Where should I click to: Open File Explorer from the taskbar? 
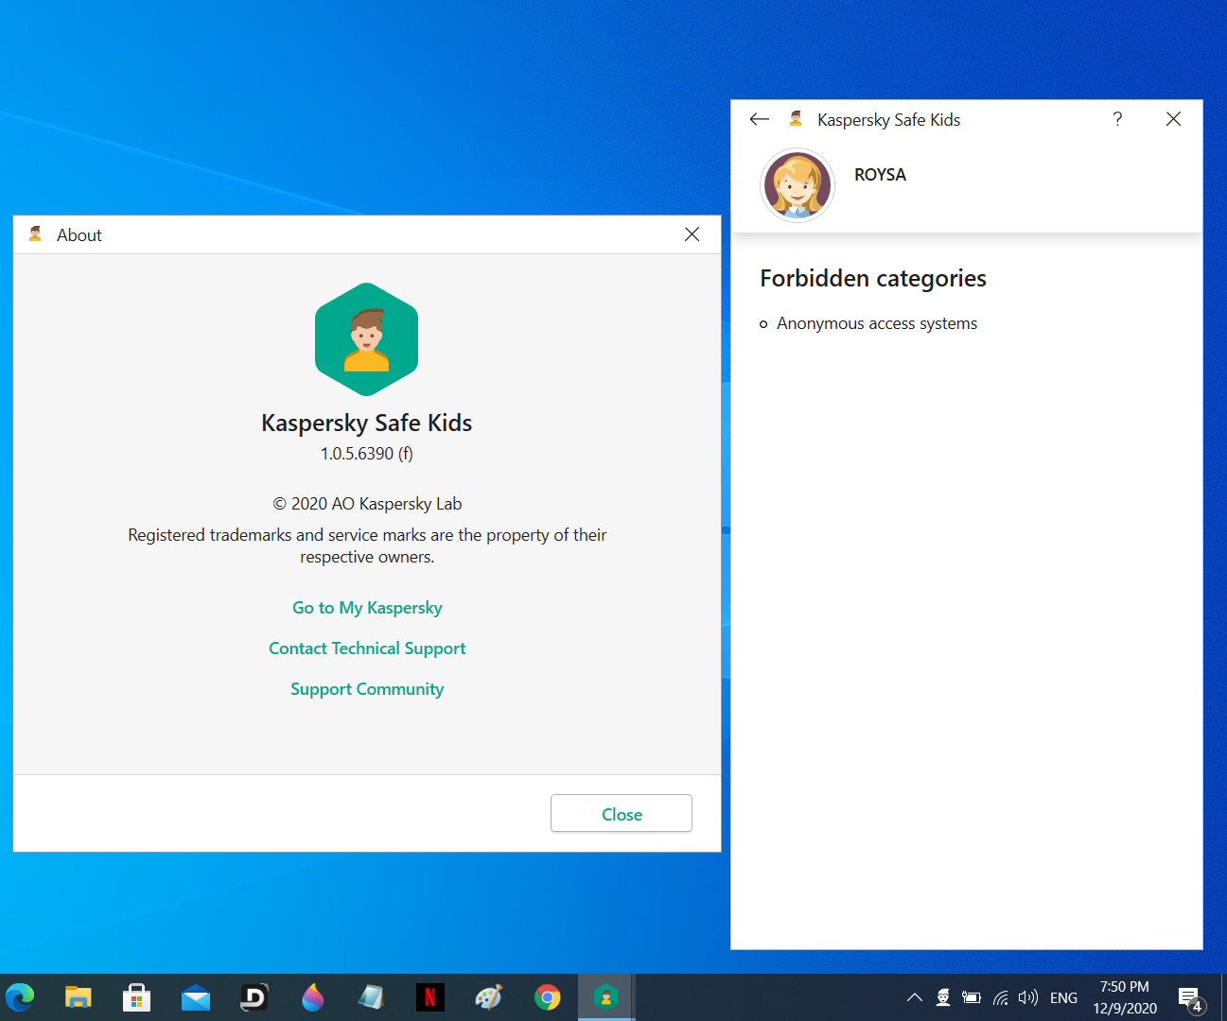[x=79, y=997]
